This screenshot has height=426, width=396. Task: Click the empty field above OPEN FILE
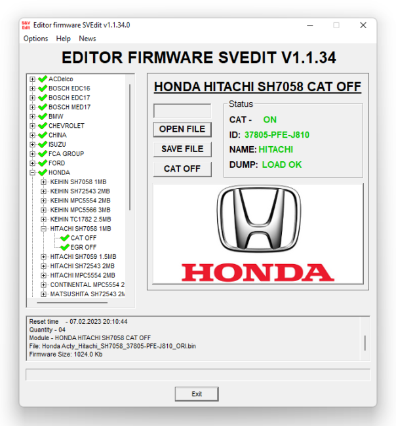tap(182, 111)
